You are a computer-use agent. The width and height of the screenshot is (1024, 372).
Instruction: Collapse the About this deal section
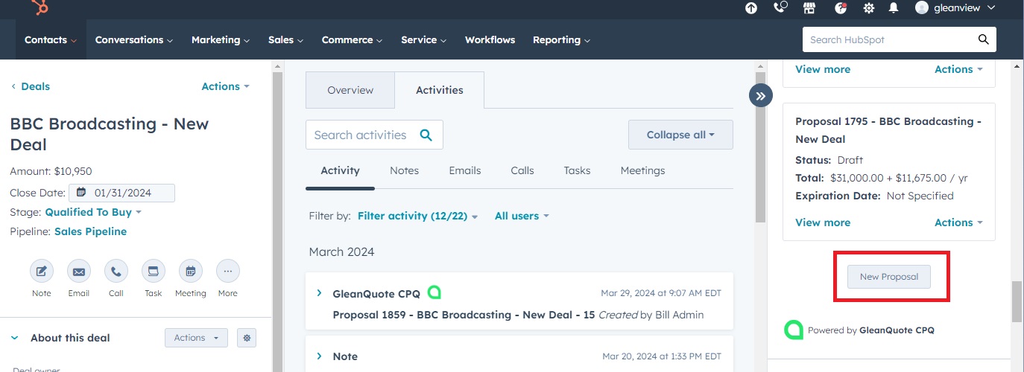14,338
